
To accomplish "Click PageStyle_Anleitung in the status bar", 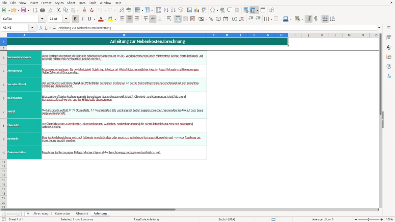I will pyautogui.click(x=146, y=219).
